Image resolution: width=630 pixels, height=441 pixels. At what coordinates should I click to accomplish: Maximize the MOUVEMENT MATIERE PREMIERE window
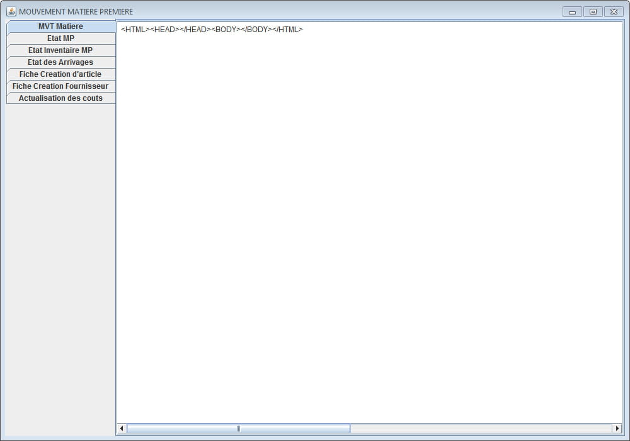coord(593,12)
